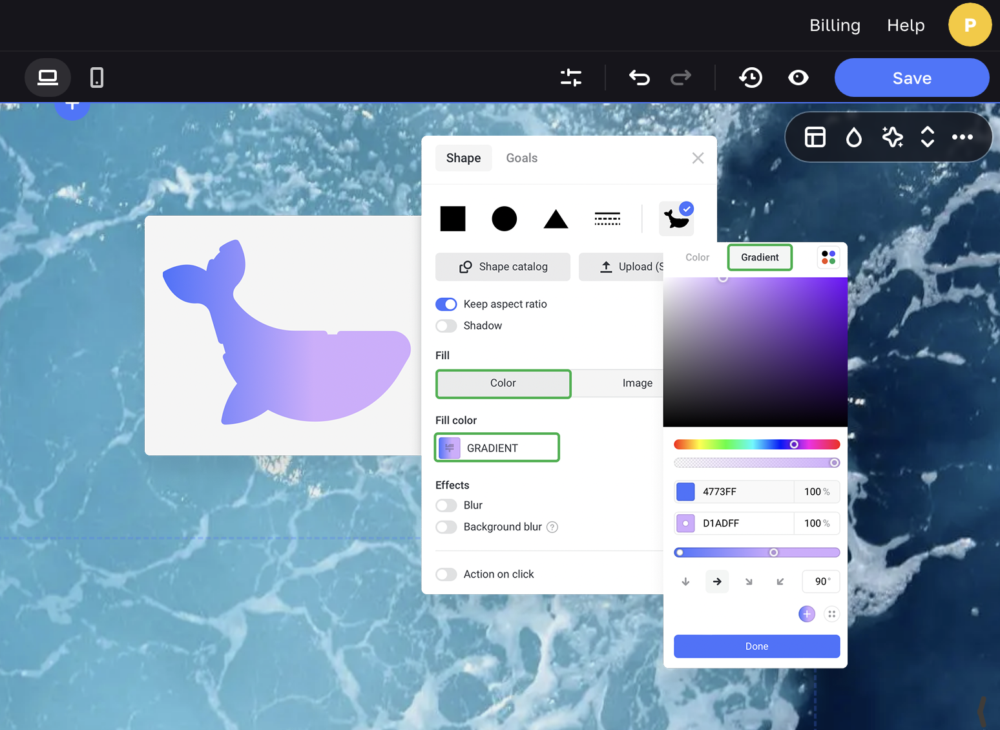Click the AI sparkle icon
This screenshot has height=730, width=1000.
click(892, 137)
